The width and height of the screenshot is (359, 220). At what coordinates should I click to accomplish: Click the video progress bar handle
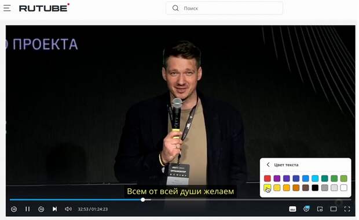[x=143, y=200]
